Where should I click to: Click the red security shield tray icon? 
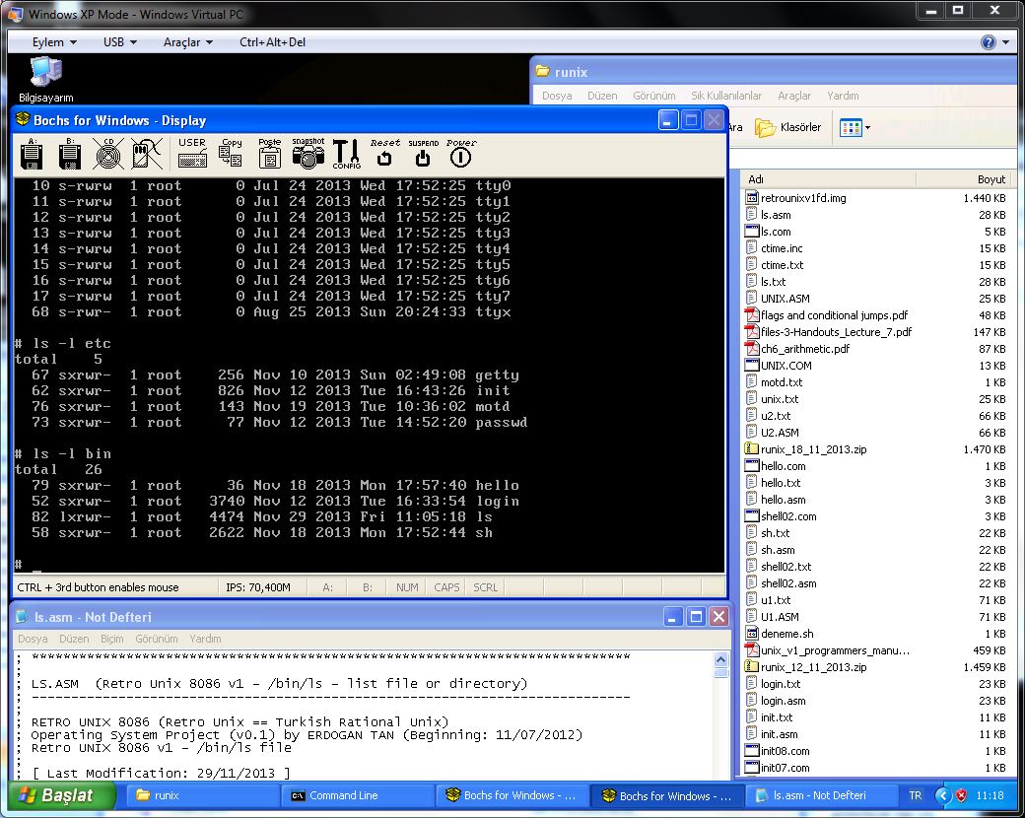pyautogui.click(x=961, y=795)
